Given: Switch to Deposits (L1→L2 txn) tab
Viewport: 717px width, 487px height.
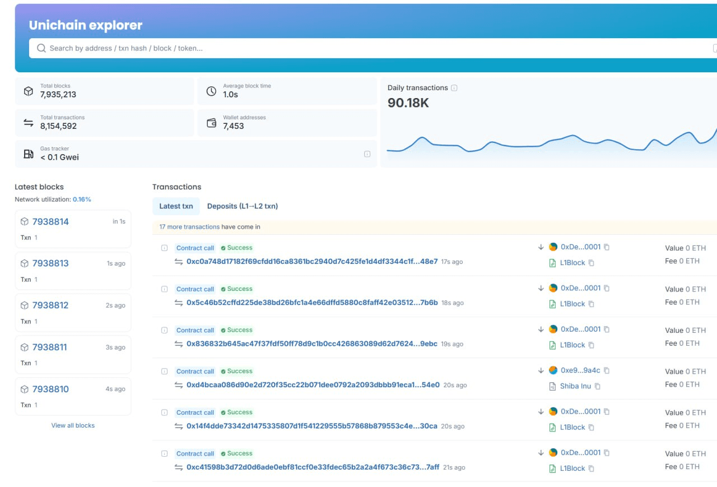Looking at the screenshot, I should 243,206.
